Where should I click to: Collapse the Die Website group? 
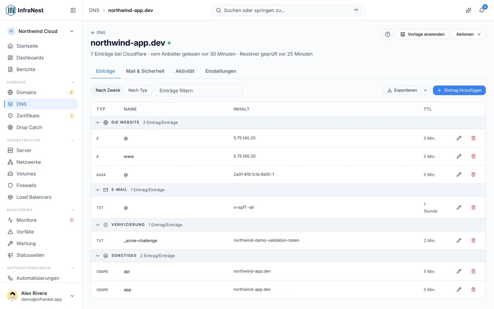point(98,122)
